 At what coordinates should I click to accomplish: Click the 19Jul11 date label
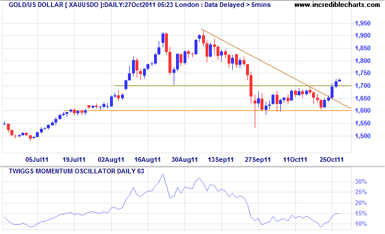74,160
